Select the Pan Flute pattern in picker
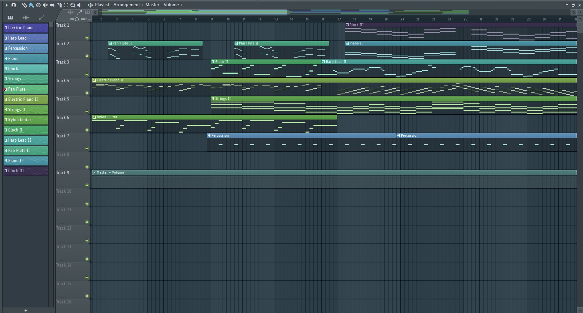583x313 pixels. [x=26, y=89]
